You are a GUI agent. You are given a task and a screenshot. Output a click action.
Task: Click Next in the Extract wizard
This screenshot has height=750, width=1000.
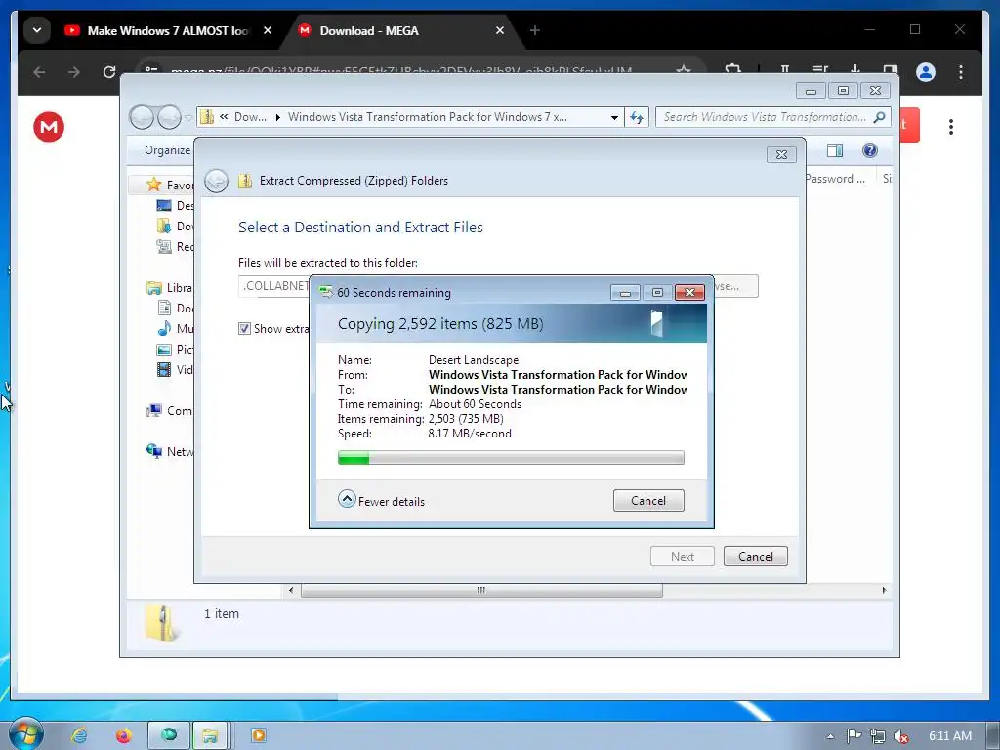683,556
